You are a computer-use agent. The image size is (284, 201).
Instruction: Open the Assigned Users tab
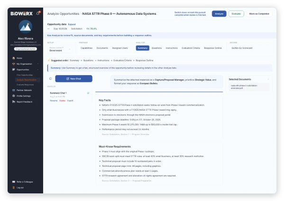[x=120, y=48]
